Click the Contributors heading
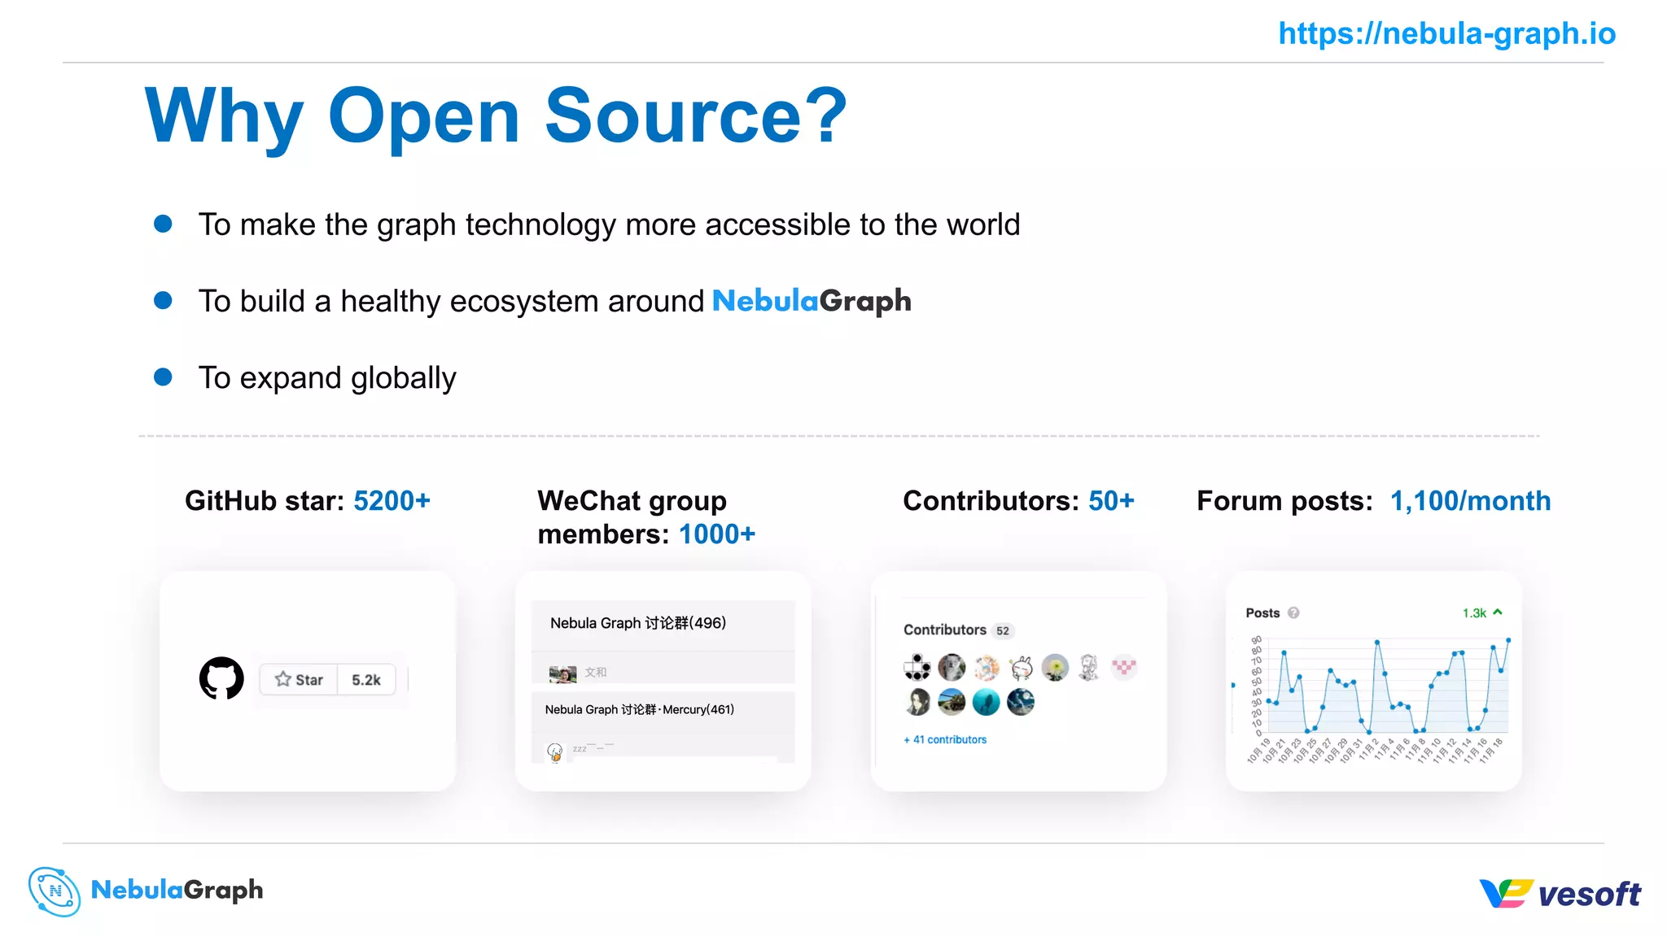 (944, 630)
